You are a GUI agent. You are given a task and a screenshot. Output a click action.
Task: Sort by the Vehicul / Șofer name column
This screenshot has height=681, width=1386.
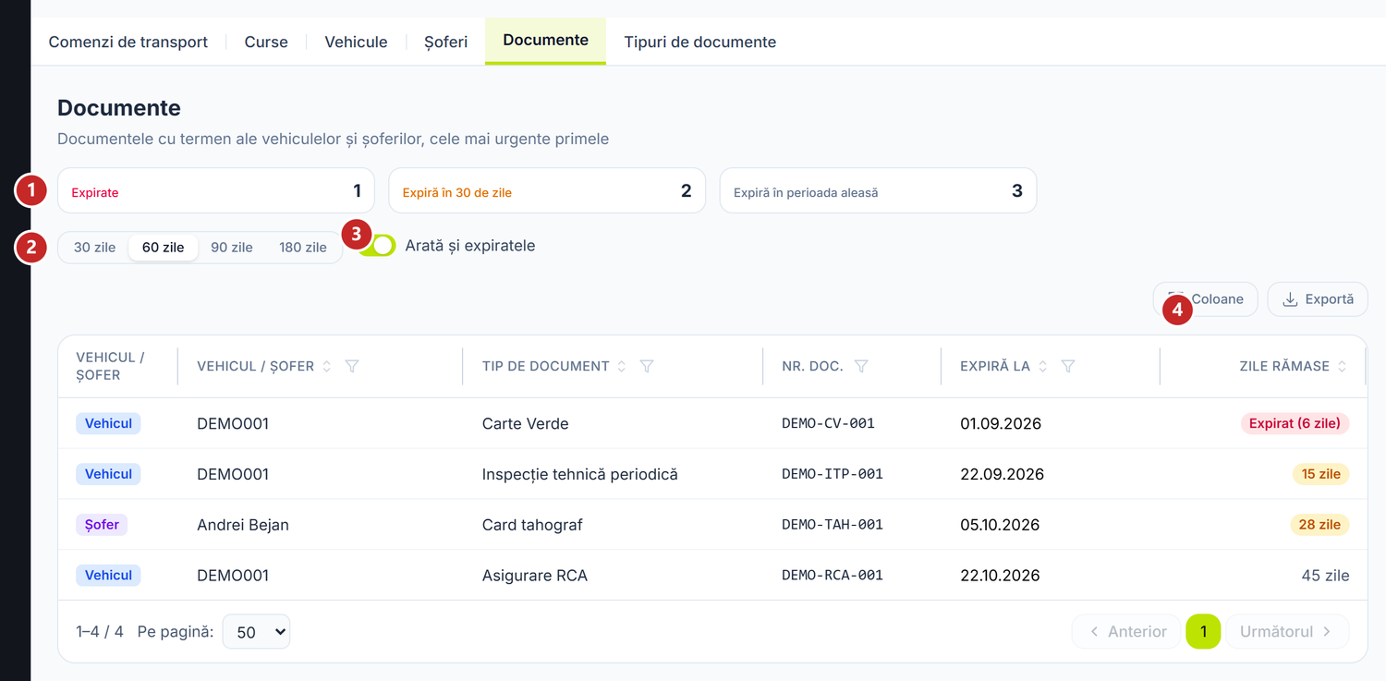[x=326, y=367]
